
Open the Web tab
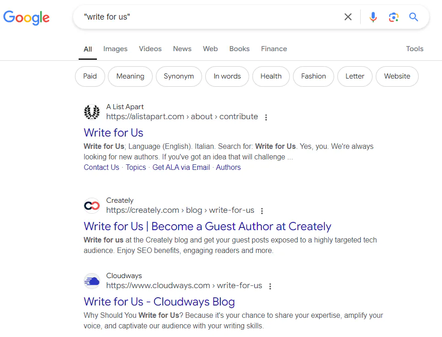210,49
